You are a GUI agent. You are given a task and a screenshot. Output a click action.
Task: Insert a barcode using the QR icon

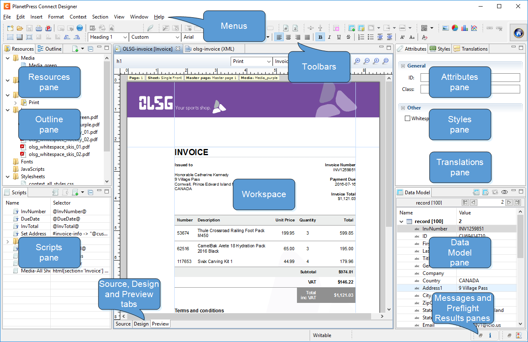[424, 28]
